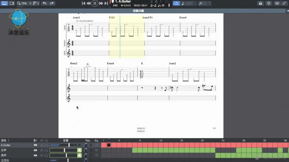
Task: Rewind to the previous bar
Action: (x=89, y=3)
